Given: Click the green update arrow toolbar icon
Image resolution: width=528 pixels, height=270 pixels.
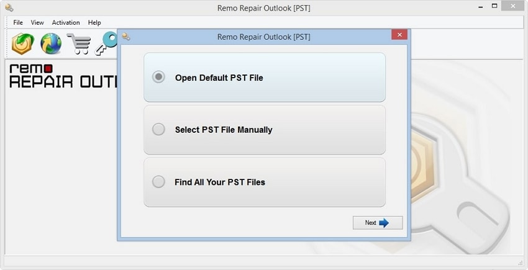Looking at the screenshot, I should click(23, 43).
